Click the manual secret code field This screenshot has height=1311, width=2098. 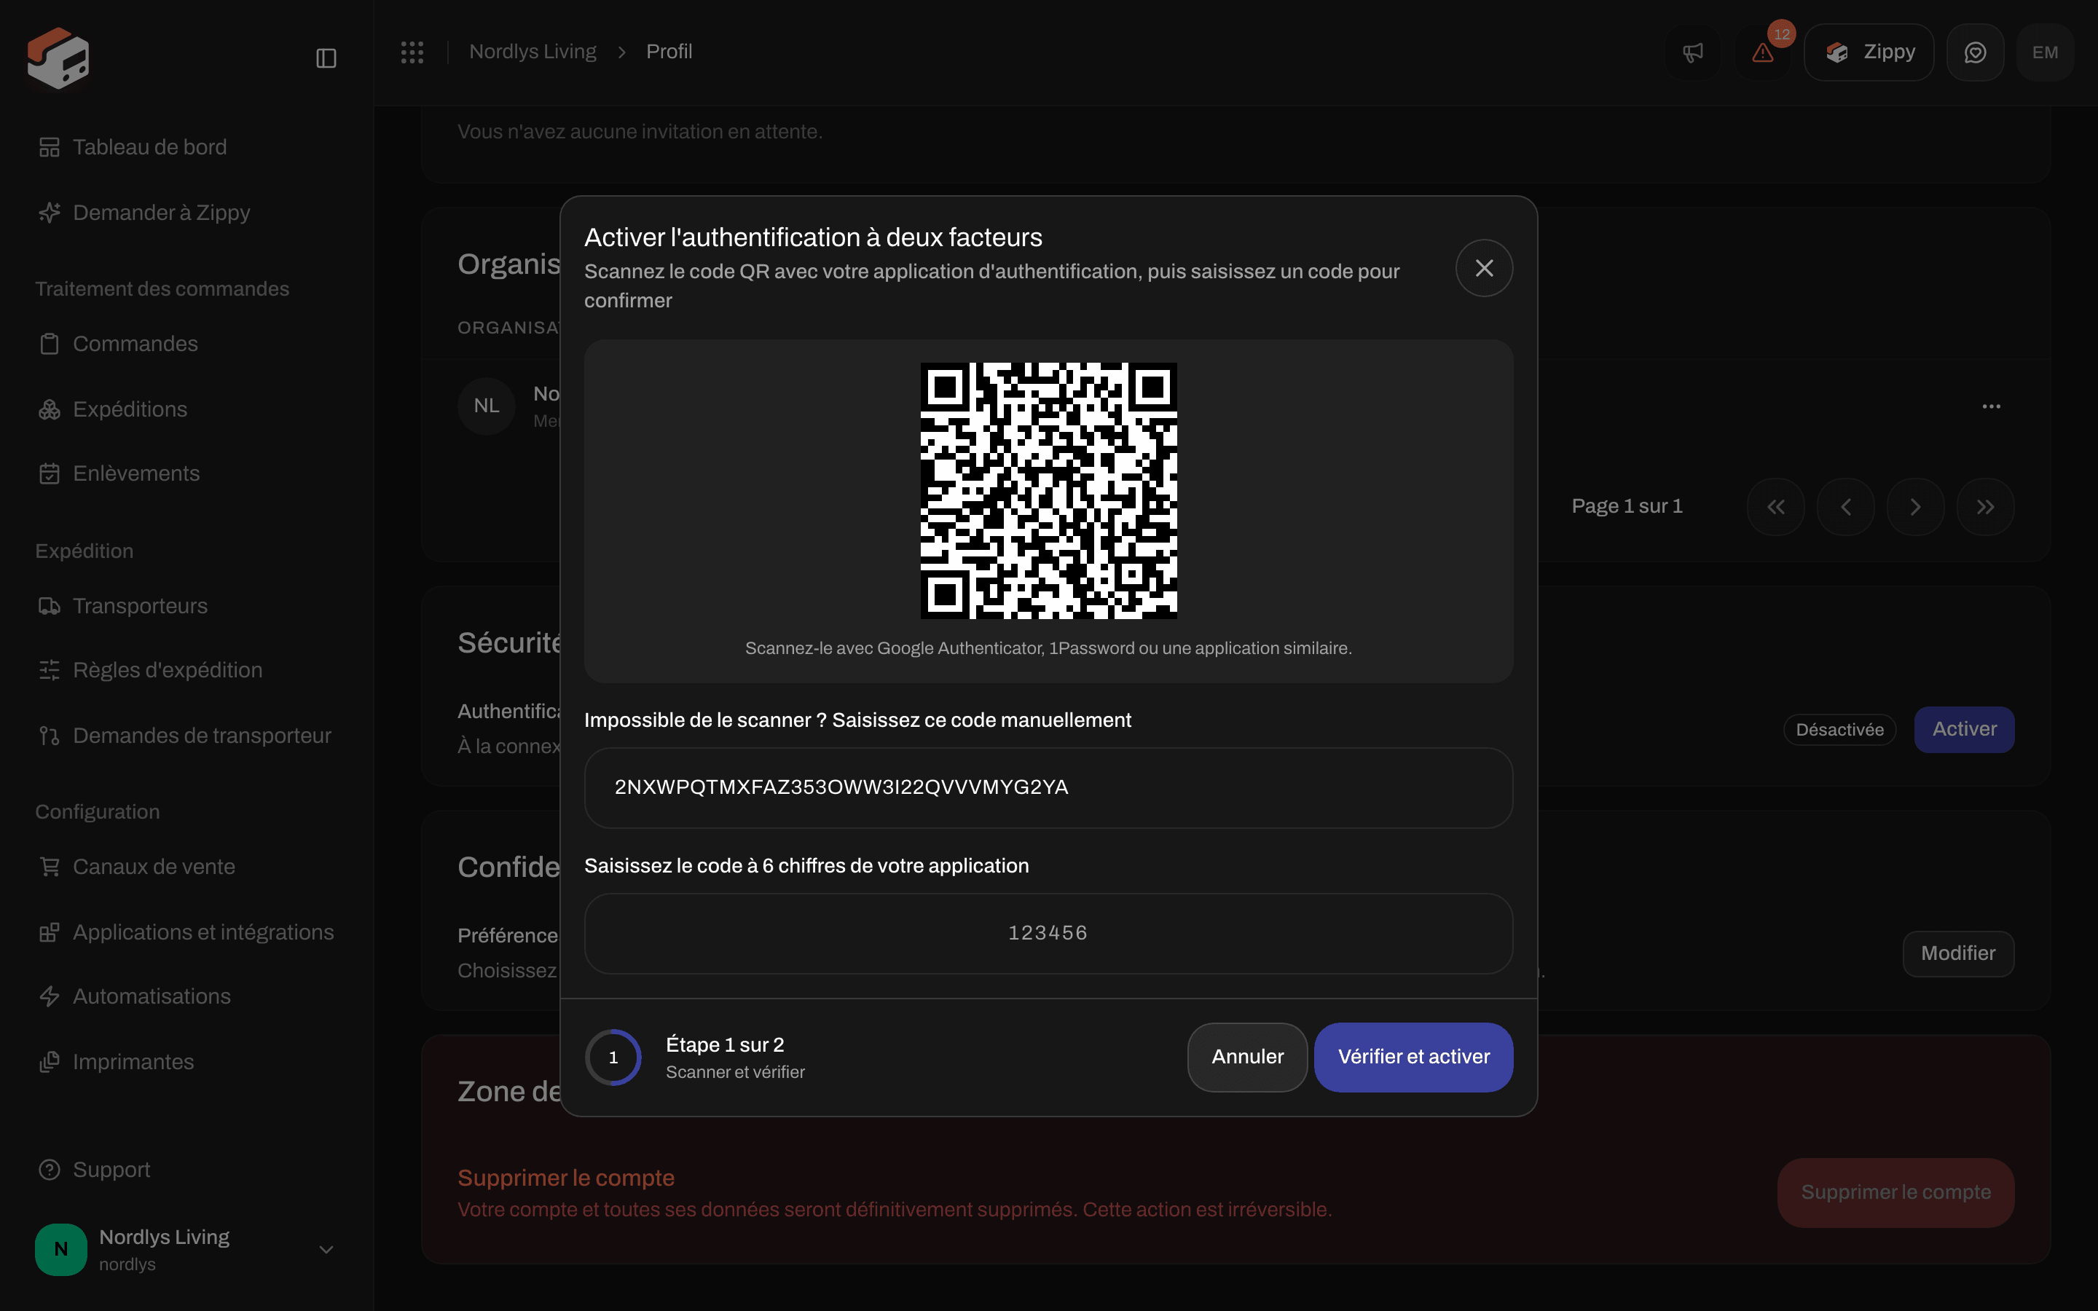pyautogui.click(x=1048, y=788)
